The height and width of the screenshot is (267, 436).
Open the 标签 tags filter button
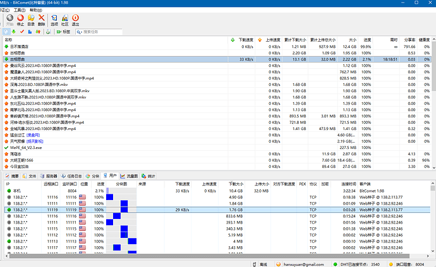pos(63,32)
